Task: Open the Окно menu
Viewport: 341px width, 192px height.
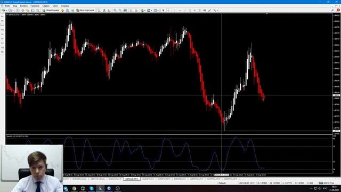Action: click(x=55, y=6)
